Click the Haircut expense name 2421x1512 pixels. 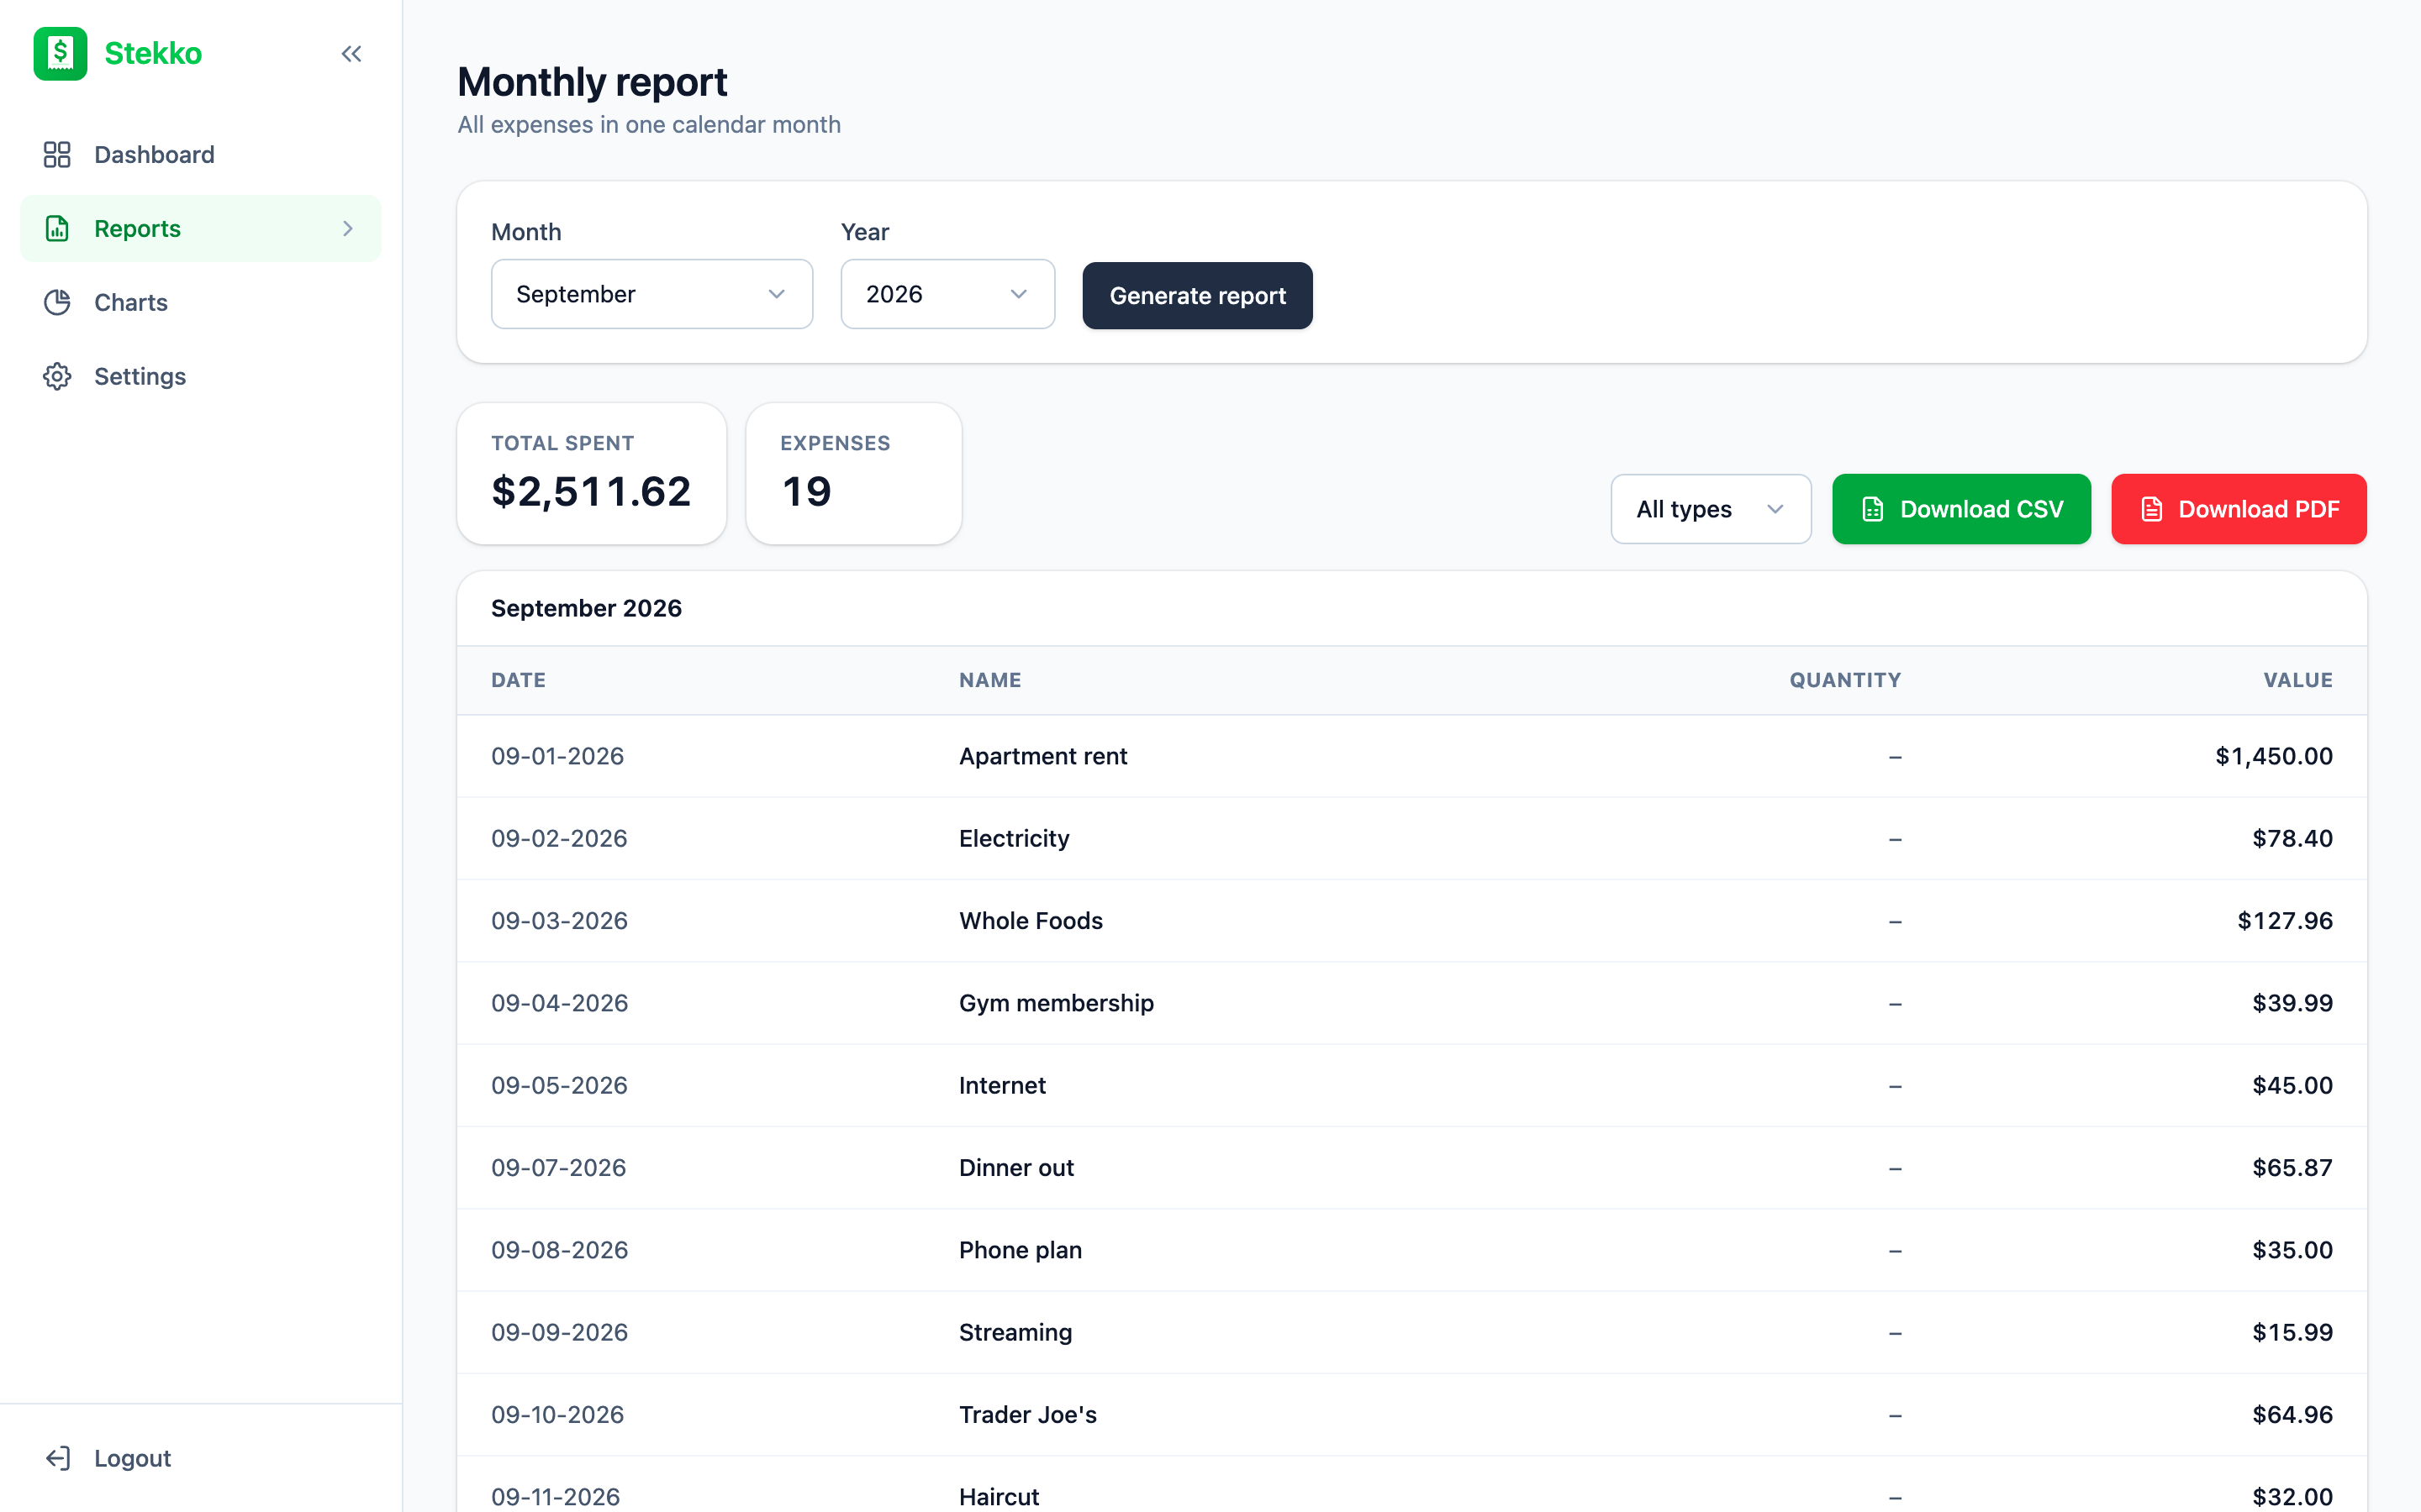click(999, 1497)
